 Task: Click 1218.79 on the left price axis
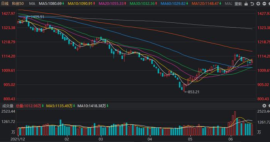click(8, 42)
